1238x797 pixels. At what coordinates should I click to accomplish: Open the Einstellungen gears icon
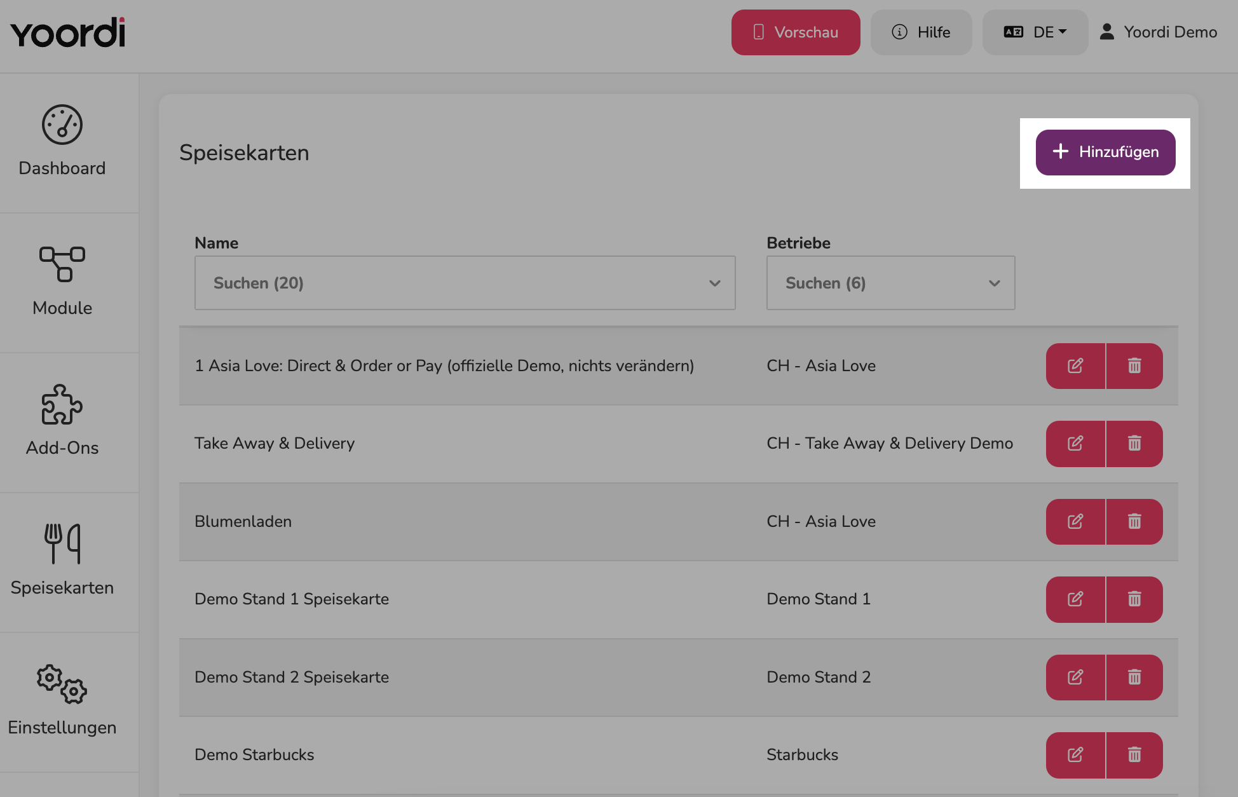(x=62, y=685)
